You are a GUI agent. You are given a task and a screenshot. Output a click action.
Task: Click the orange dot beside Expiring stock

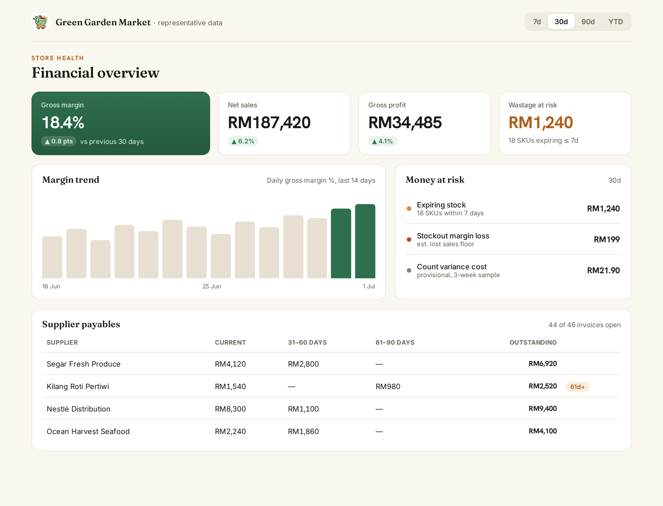(x=409, y=208)
